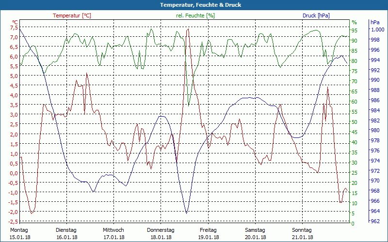Click the '1.000' pressure axis value
This screenshot has width=388, height=242.
(378, 30)
